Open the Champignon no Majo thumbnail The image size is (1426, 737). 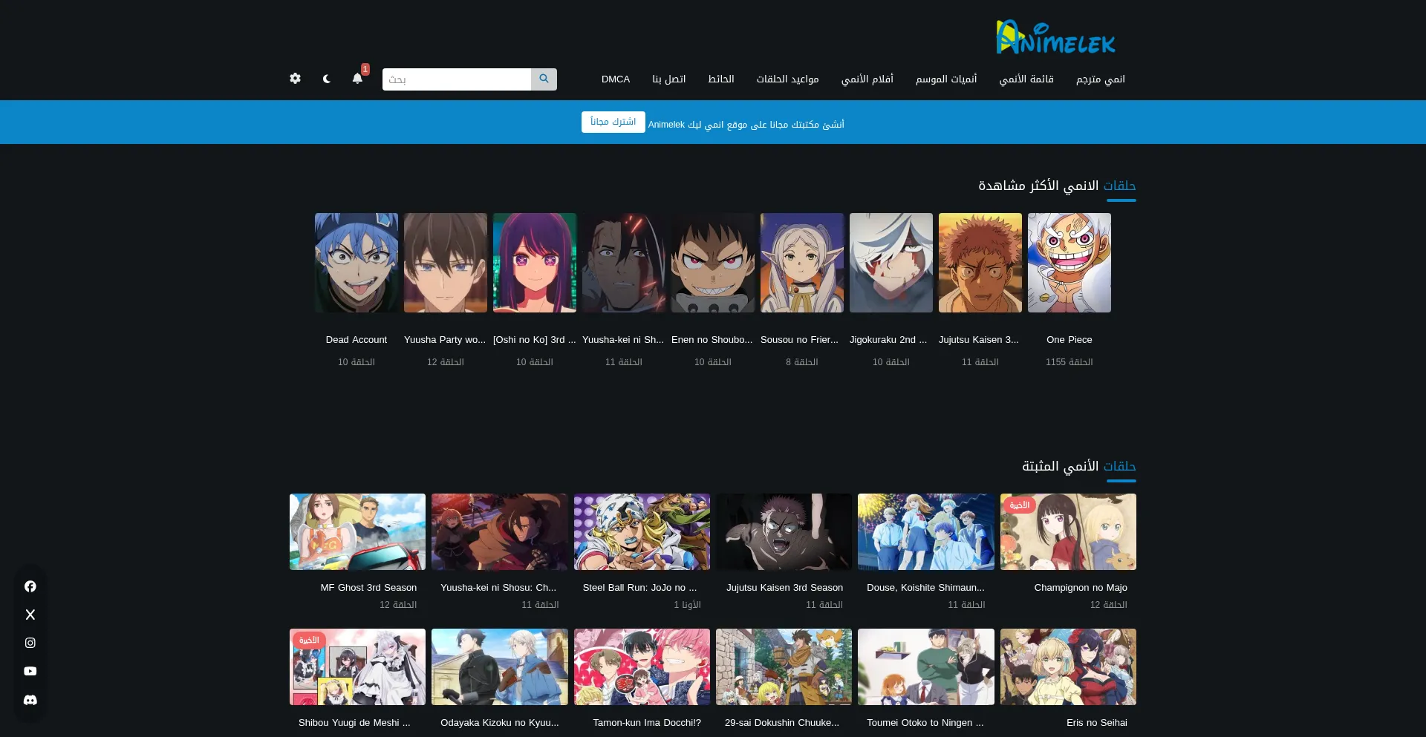[x=1068, y=532]
